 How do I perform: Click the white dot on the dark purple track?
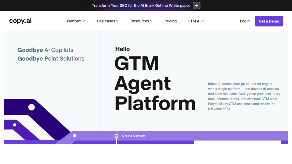coord(31,107)
